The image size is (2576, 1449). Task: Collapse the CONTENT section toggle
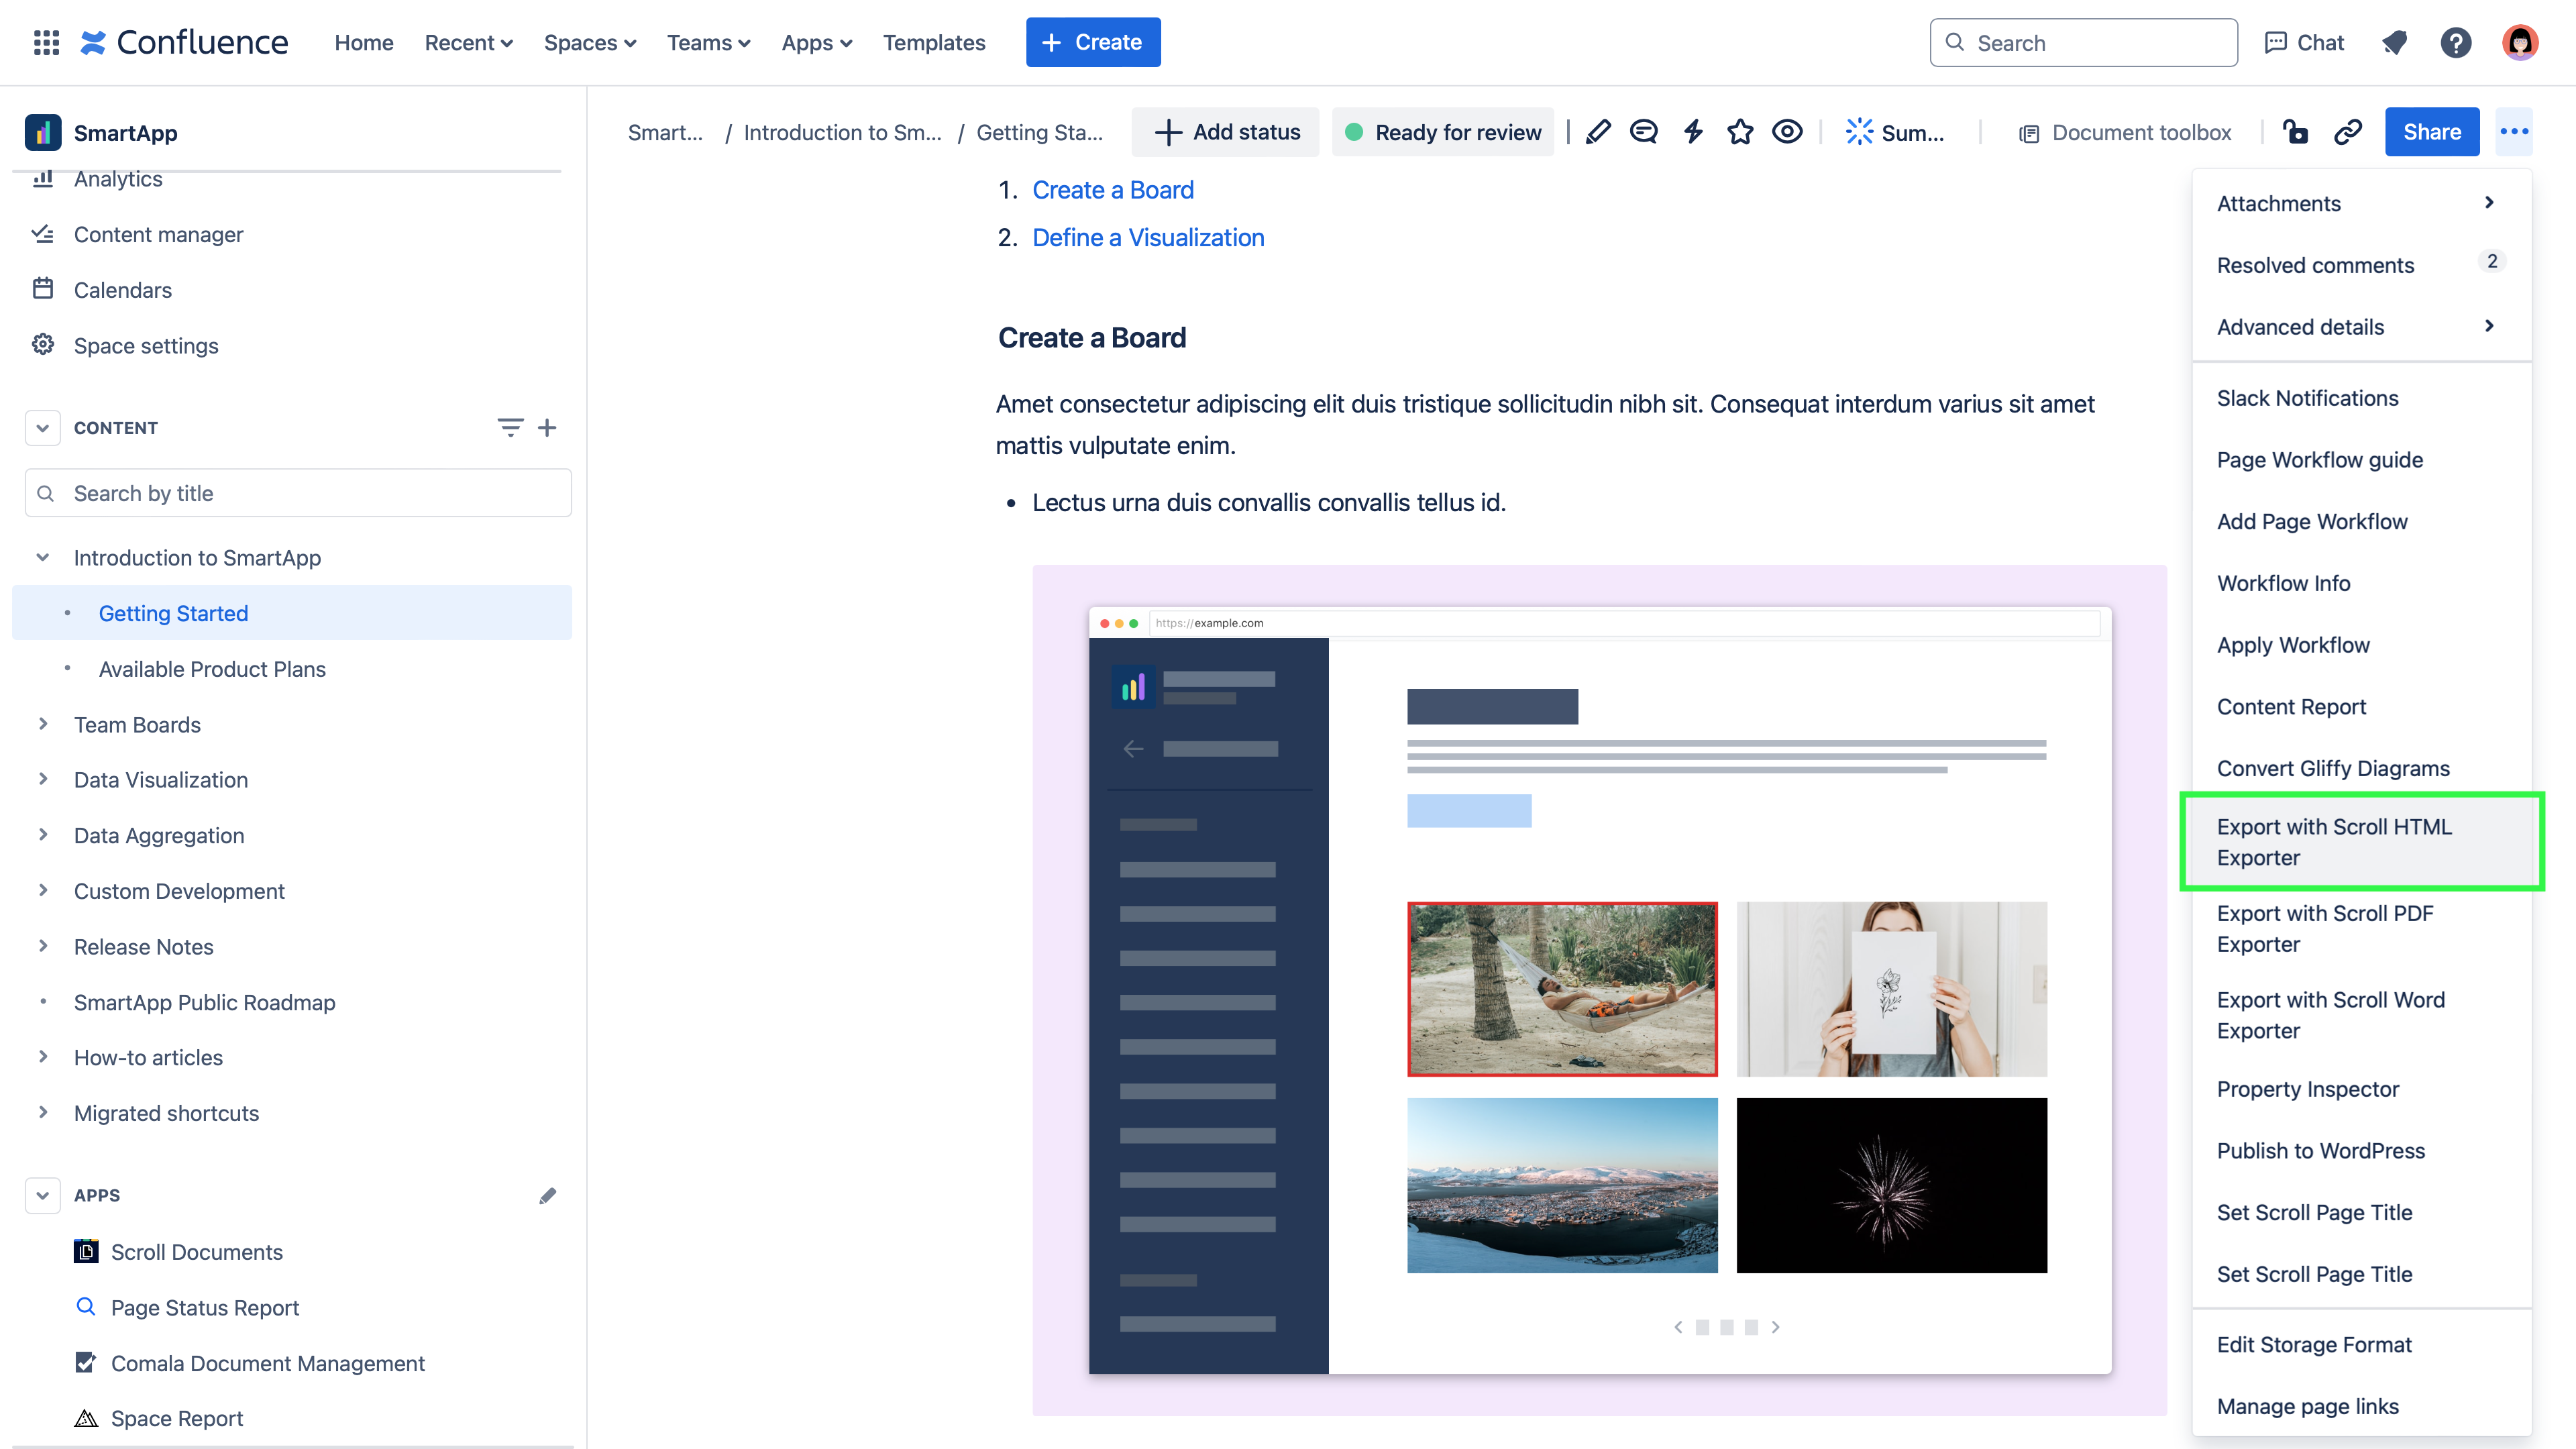click(x=42, y=428)
